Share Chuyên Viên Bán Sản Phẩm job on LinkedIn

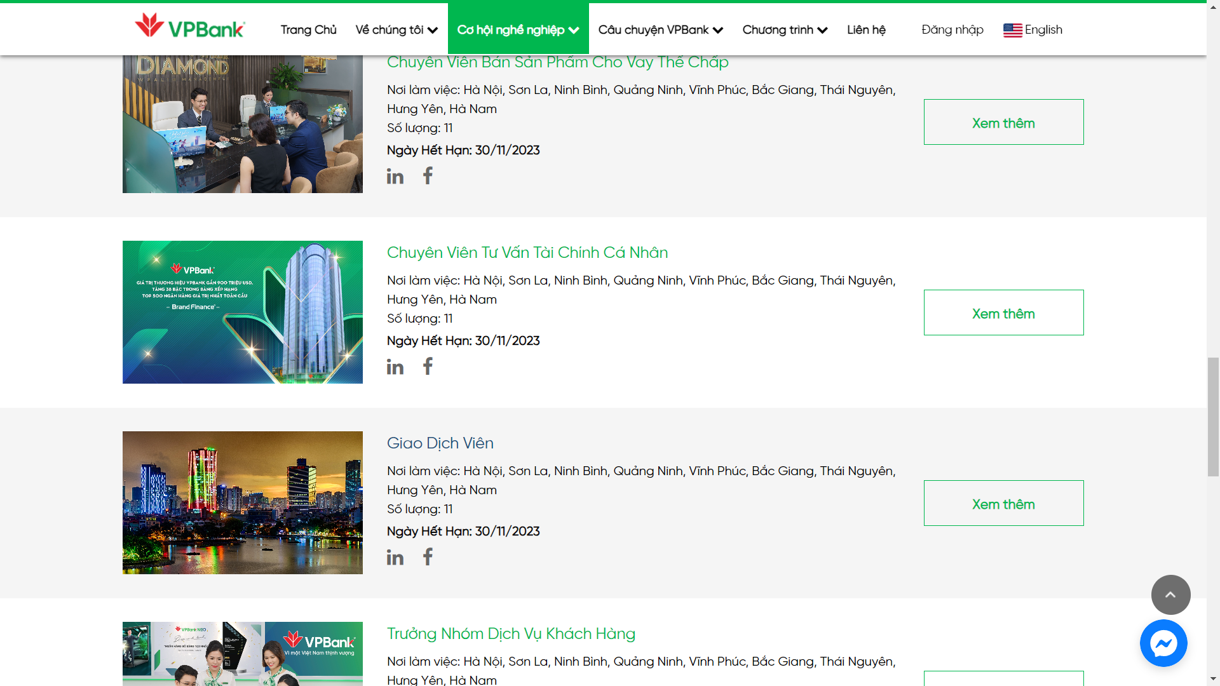coord(395,177)
